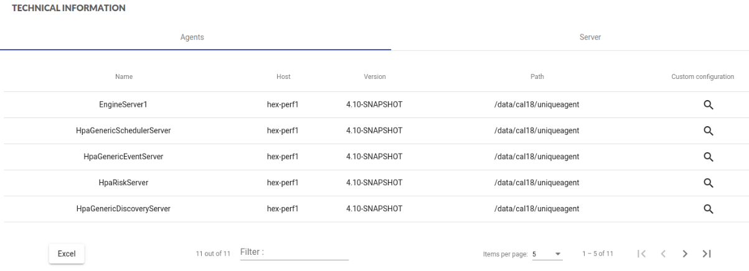Image resolution: width=749 pixels, height=271 pixels.
Task: Expand the Items per page dropdown
Action: point(547,254)
